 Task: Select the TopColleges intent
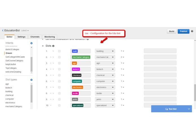point(11,68)
